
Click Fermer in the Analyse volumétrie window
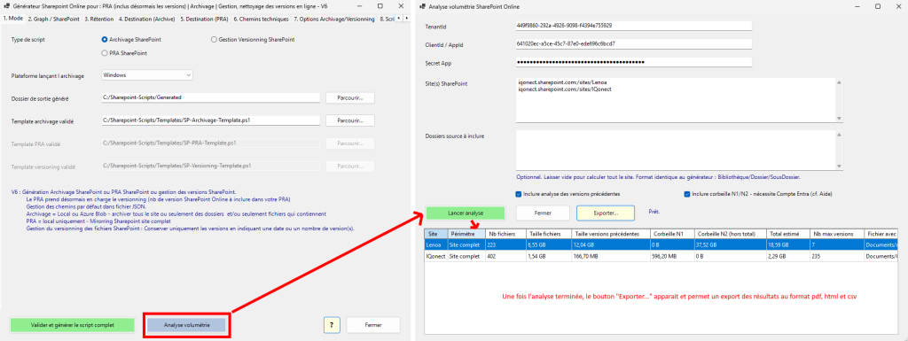click(543, 213)
